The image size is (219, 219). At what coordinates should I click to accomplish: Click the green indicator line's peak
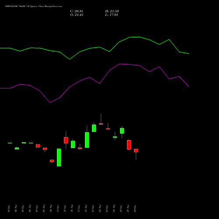pos(139,37)
